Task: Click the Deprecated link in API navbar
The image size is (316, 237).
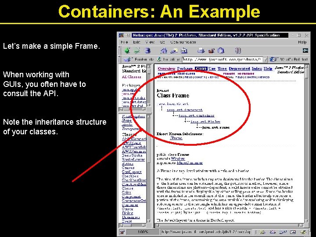Action: coord(240,68)
